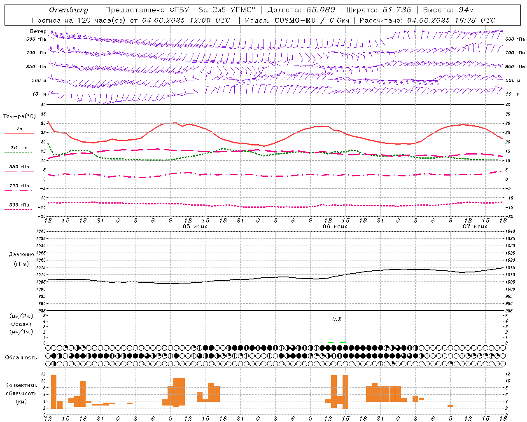Viewport: 527px width, 422px height.
Task: Select the 700 гПа temperature legend entry
Action: coord(19,185)
